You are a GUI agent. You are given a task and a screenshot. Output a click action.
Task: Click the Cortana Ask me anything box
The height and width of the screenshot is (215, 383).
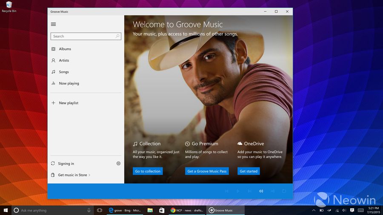coord(52,210)
